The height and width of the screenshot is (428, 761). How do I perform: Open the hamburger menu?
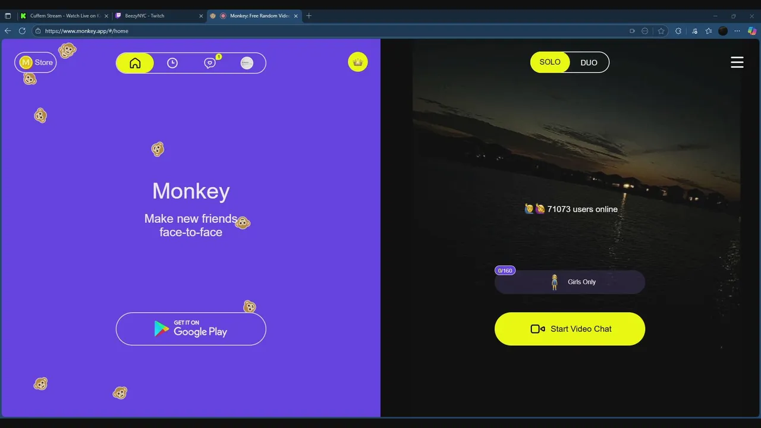(737, 62)
